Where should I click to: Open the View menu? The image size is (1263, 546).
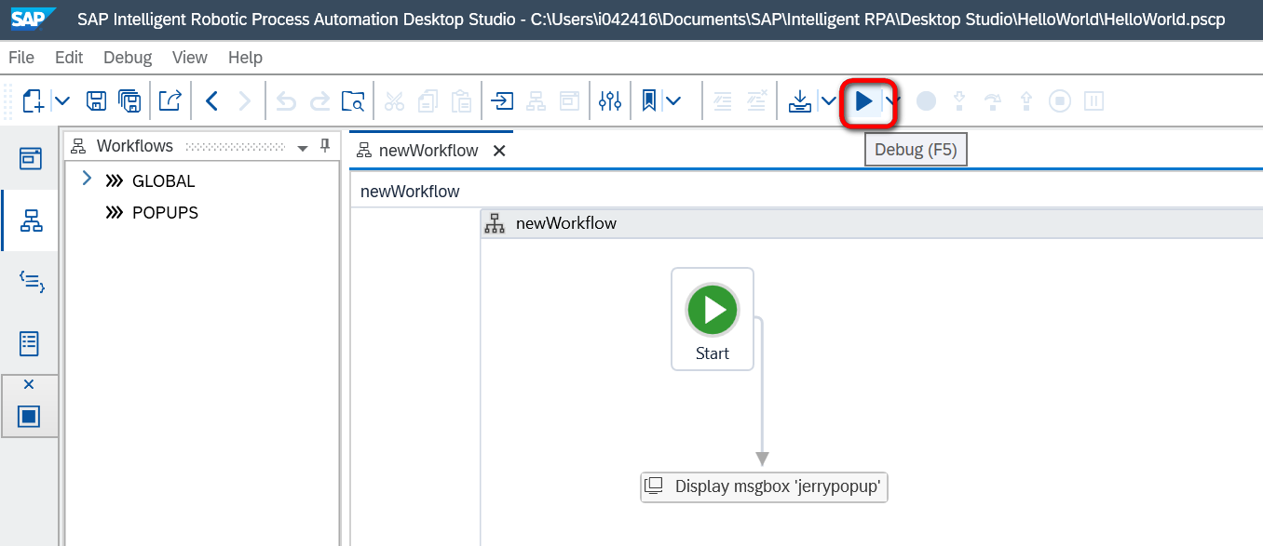[x=190, y=58]
